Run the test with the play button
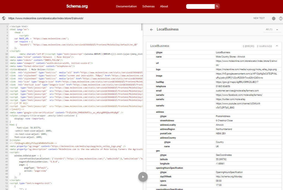This screenshot has width=283, height=190. 143,177
